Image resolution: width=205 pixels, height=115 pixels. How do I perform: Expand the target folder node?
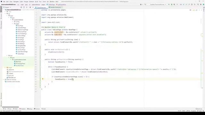[x=5, y=67]
